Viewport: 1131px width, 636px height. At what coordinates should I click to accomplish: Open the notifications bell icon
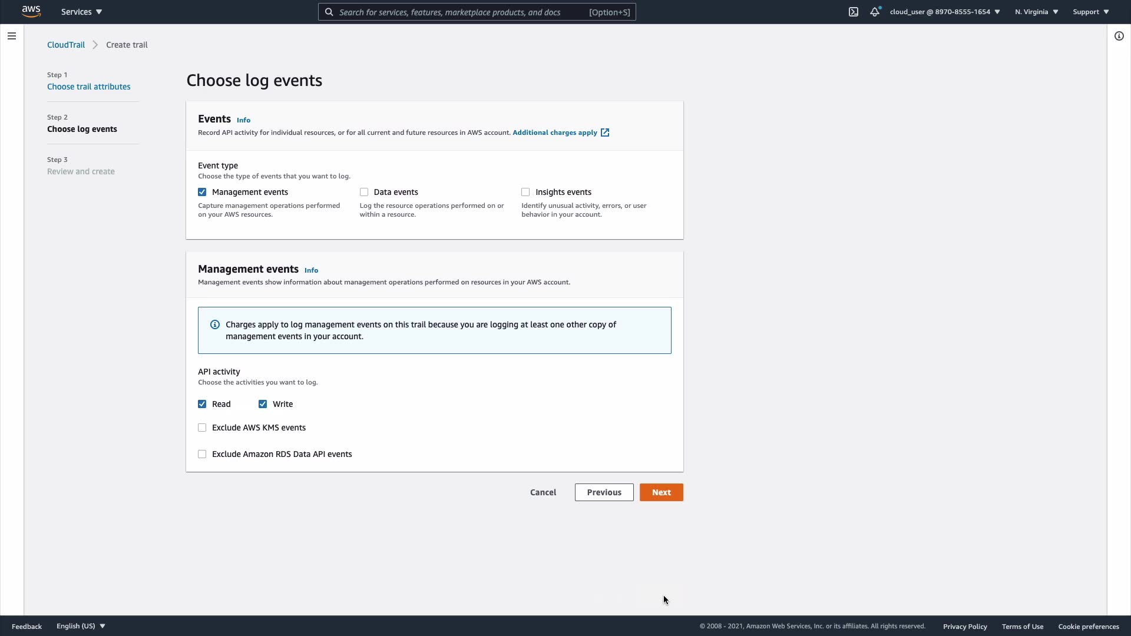pos(875,12)
